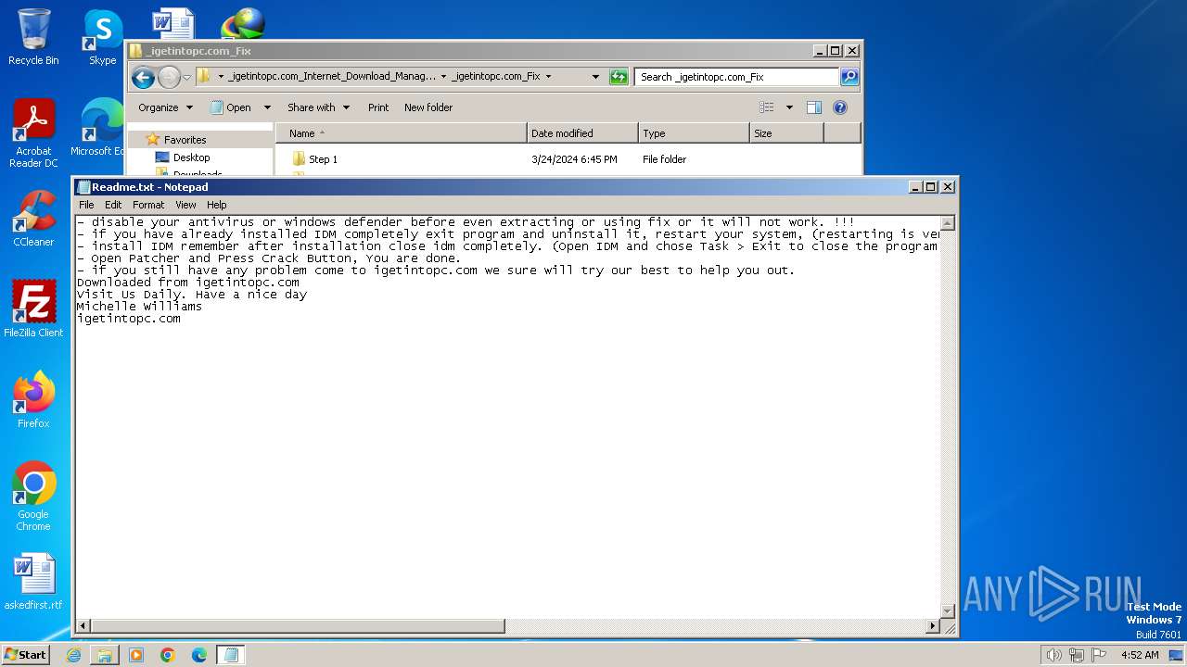The width and height of the screenshot is (1187, 667).
Task: Click the Start button
Action: pyautogui.click(x=26, y=655)
